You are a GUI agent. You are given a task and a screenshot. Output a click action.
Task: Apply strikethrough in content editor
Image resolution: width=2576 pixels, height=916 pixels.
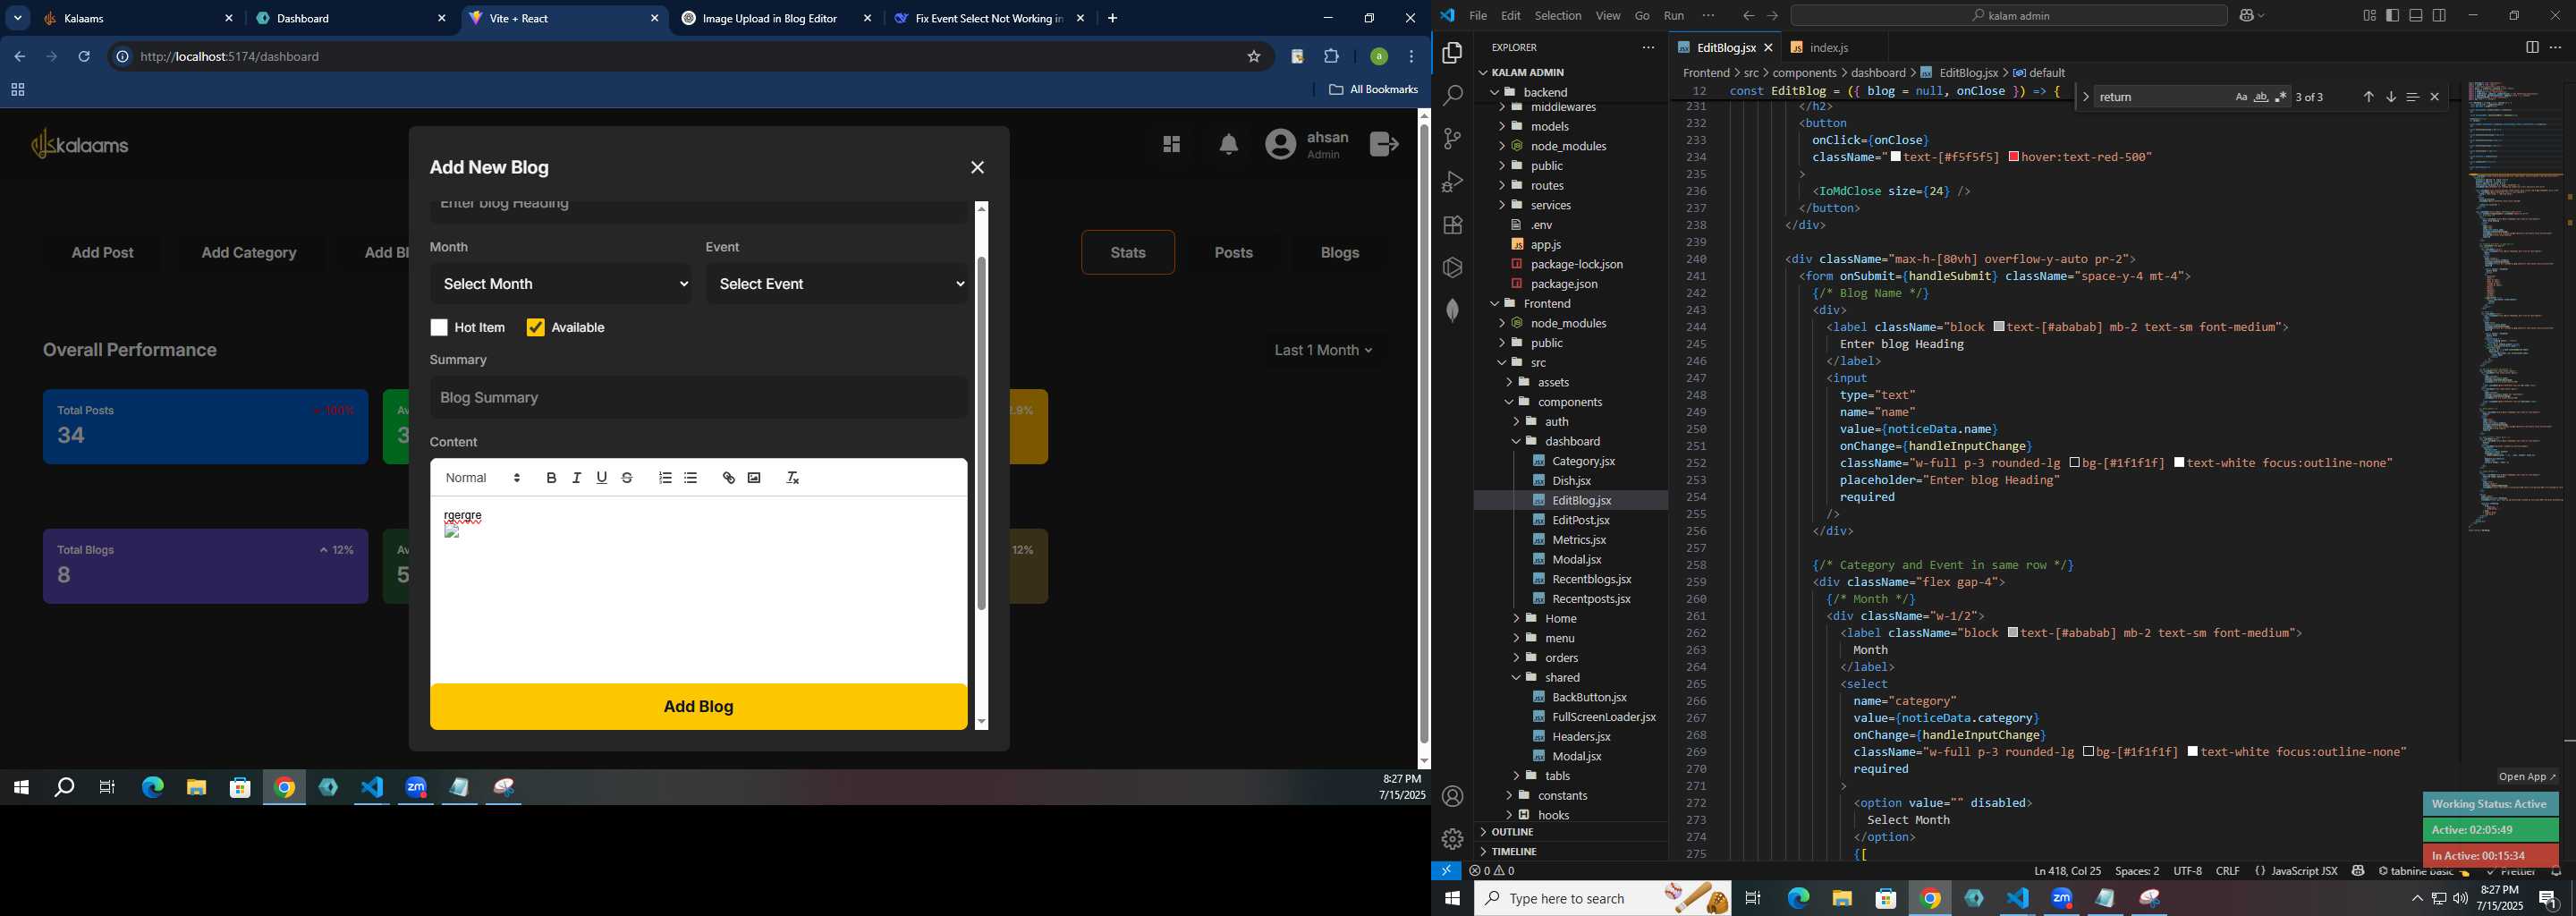coord(628,478)
